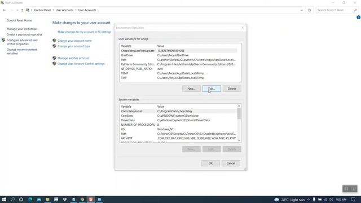Launch Microsoft Edge from taskbar
The height and width of the screenshot is (203, 361).
30,199
